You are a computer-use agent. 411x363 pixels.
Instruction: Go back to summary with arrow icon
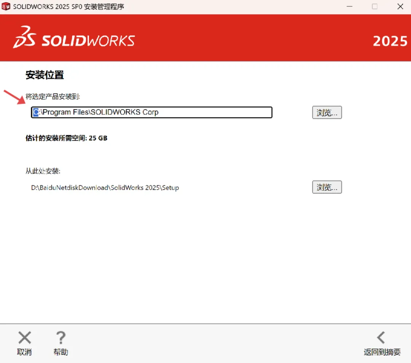tap(381, 338)
